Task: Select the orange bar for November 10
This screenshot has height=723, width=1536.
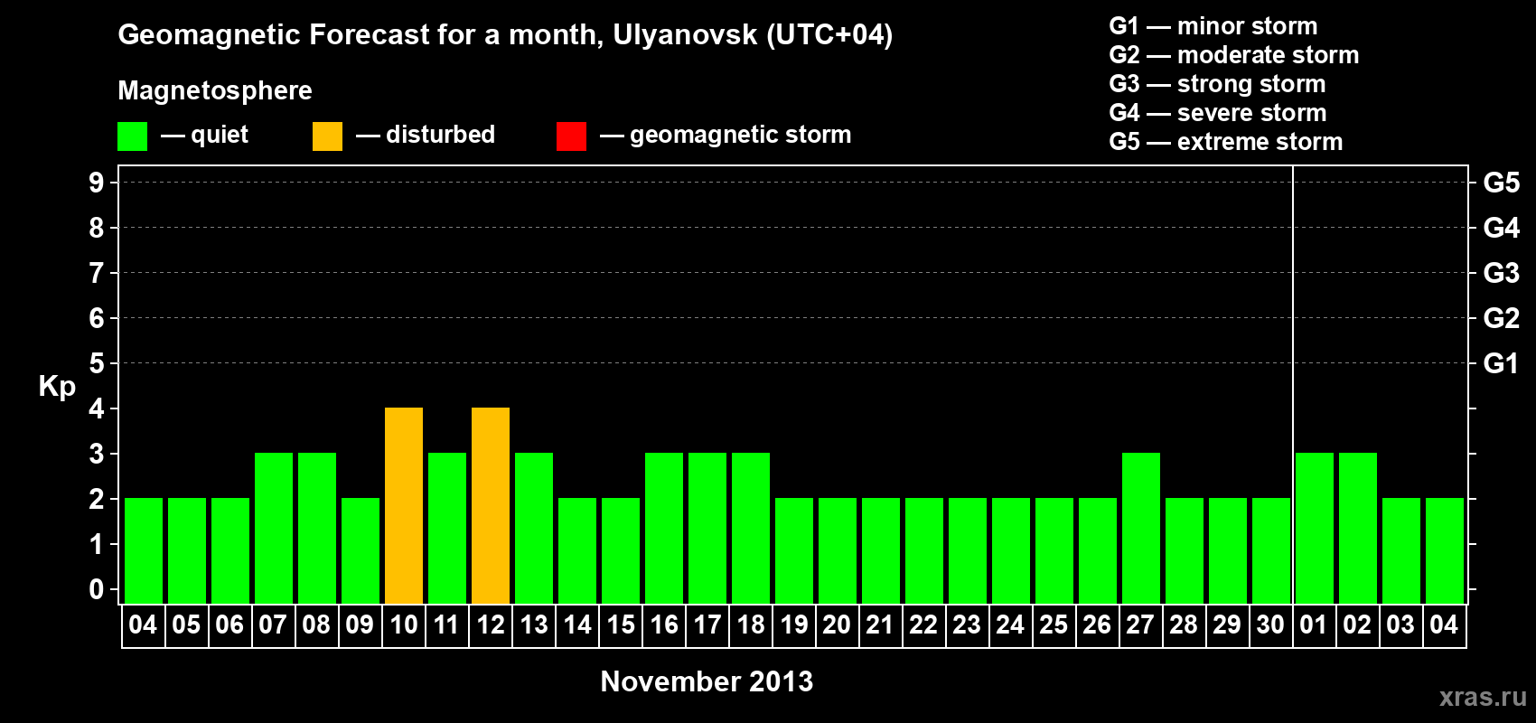Action: [404, 505]
